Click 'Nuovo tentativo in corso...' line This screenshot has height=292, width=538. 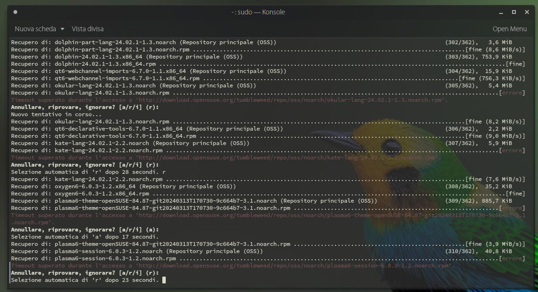[x=56, y=114]
